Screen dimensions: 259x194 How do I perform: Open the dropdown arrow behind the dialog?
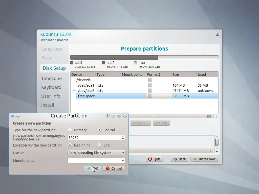coord(211,151)
